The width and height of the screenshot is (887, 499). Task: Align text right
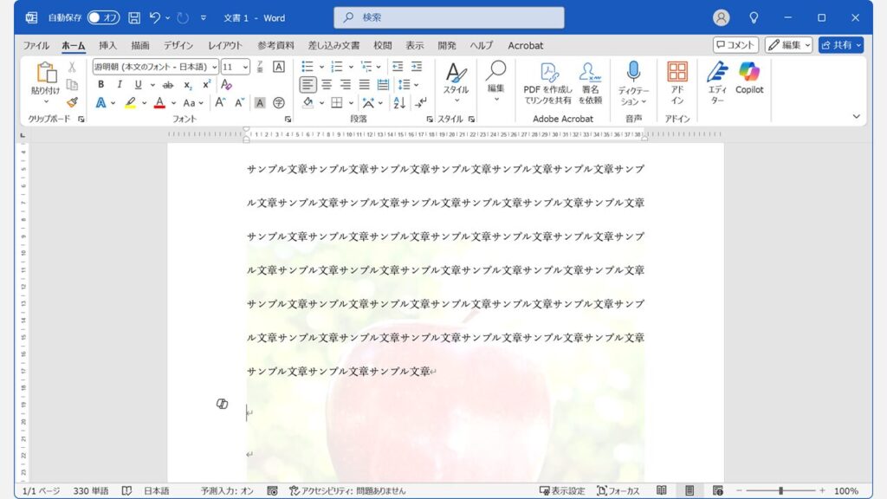click(345, 85)
